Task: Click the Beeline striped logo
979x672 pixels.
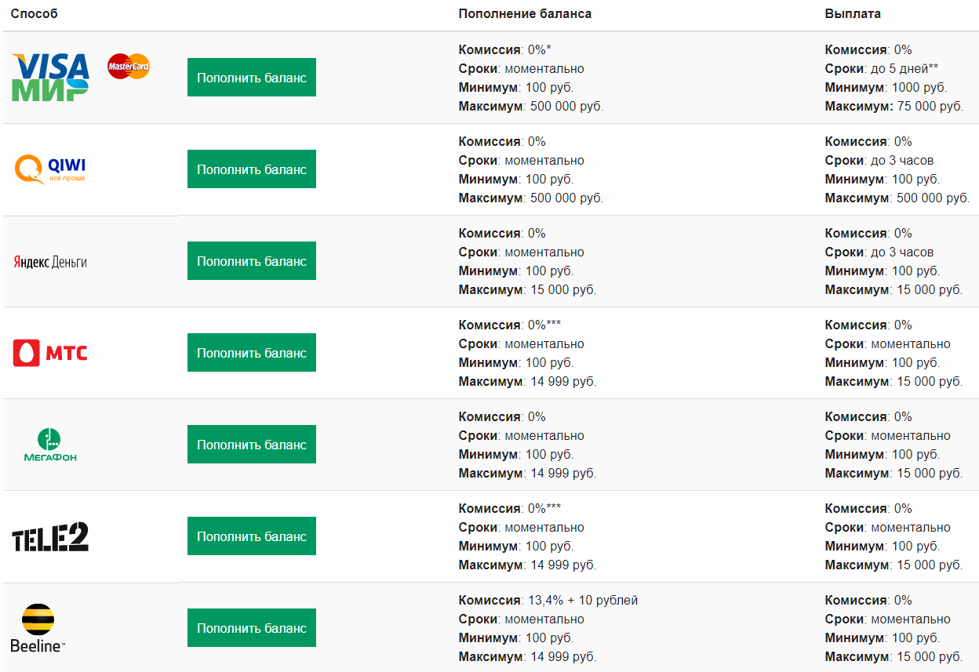Action: point(38,628)
